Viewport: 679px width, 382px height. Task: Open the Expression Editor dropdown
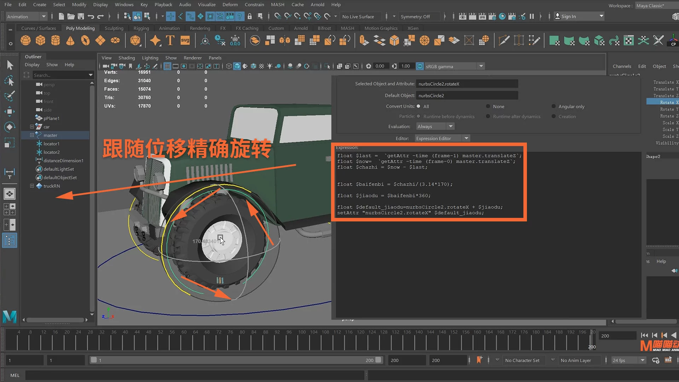[x=442, y=138]
